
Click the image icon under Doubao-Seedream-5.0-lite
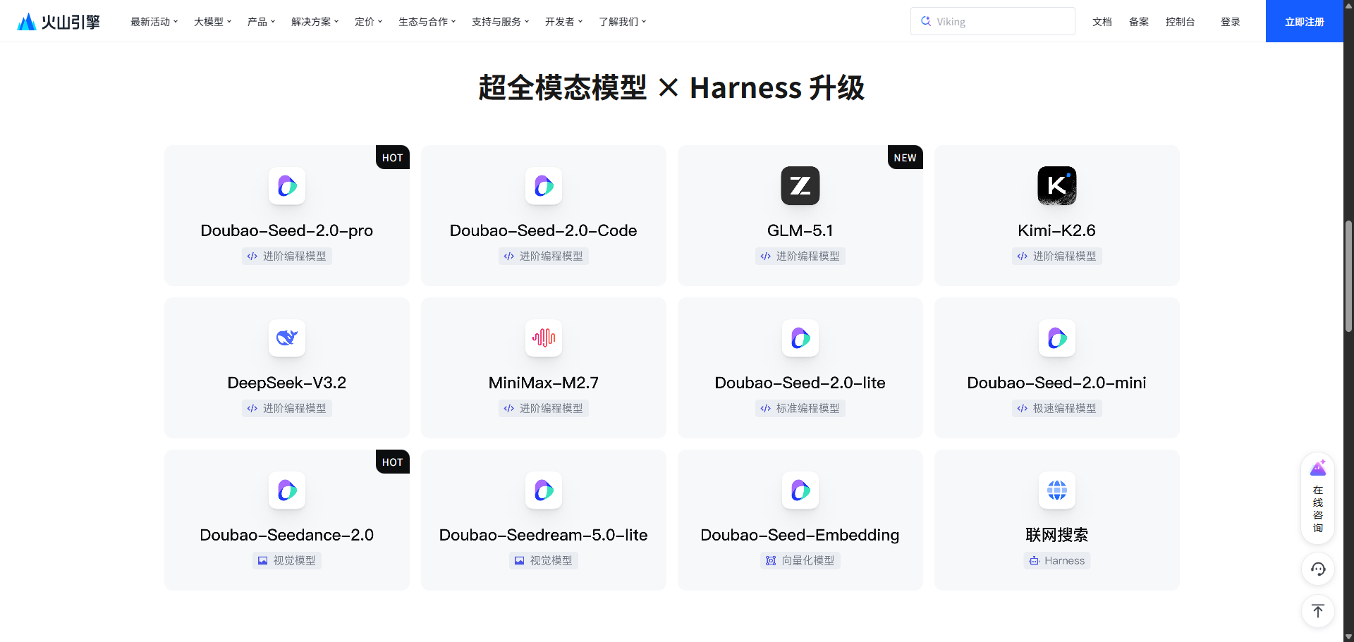point(520,561)
